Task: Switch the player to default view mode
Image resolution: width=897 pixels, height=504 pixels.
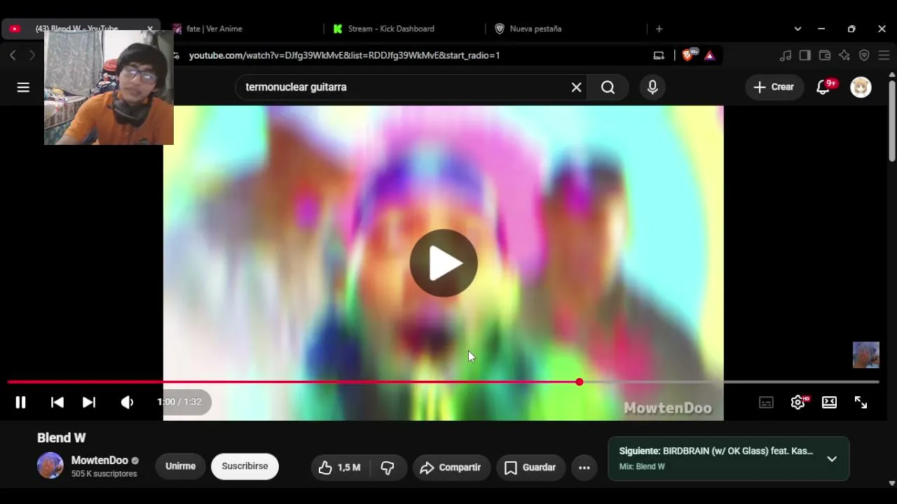Action: [829, 402]
